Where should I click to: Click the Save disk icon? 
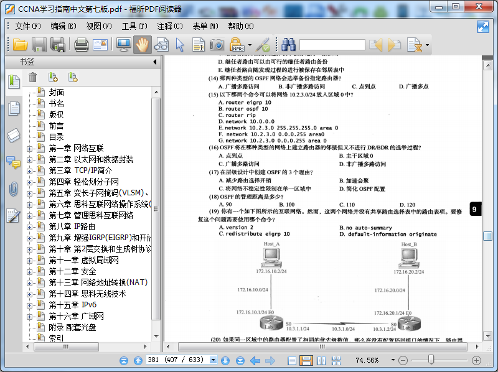click(x=39, y=45)
